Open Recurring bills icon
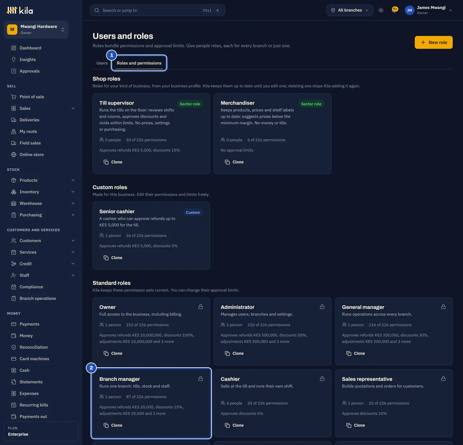This screenshot has width=463, height=445. 14,405
